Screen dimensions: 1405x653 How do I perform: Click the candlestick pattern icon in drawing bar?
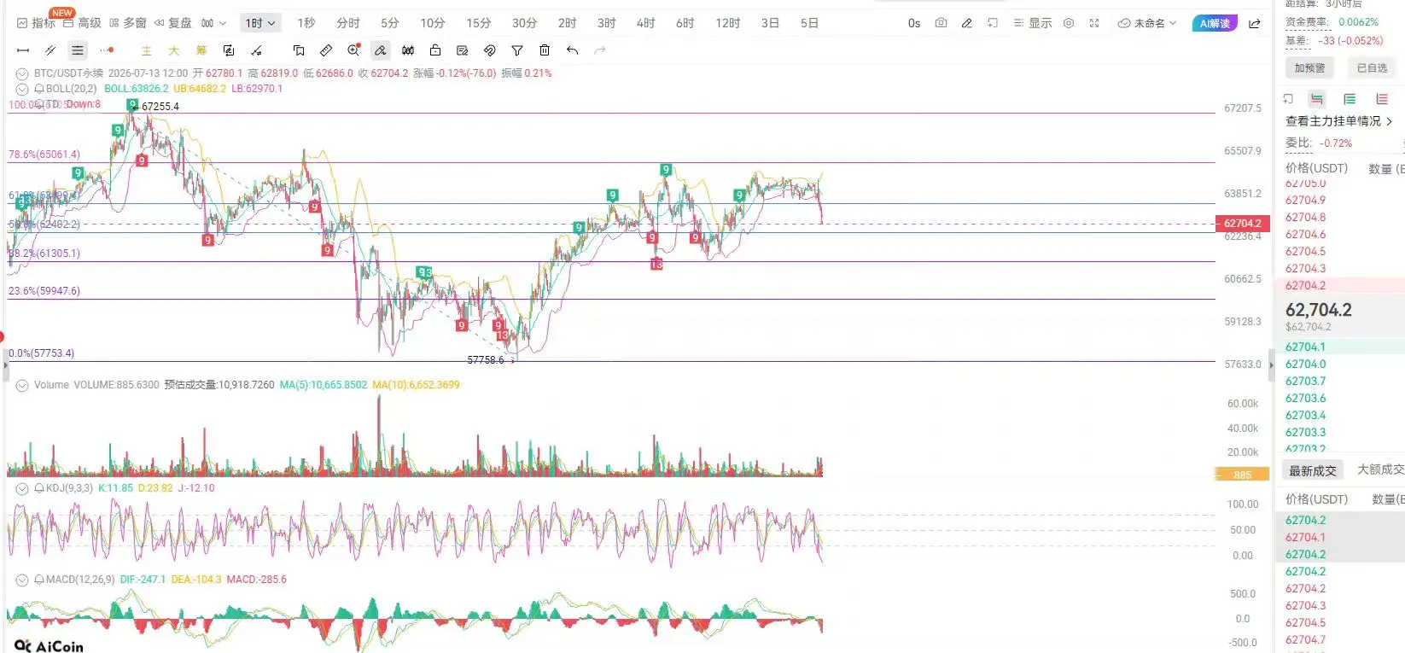pyautogui.click(x=408, y=50)
